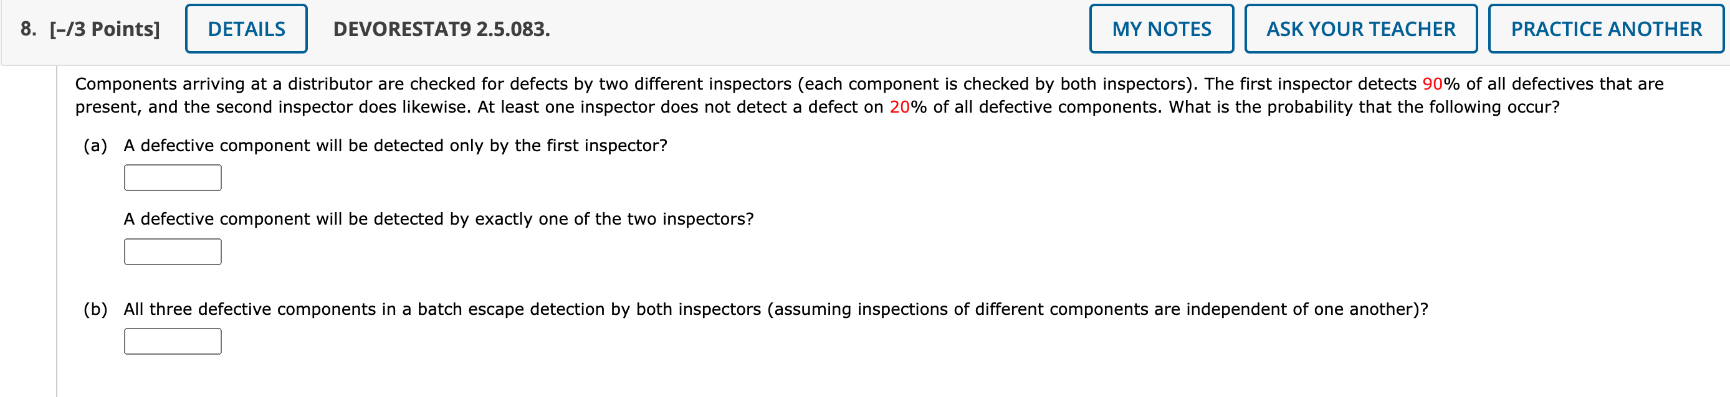Screen dimensions: 1730x397
Task: Click the DETAILS button
Action: click(x=246, y=28)
